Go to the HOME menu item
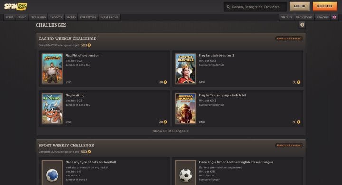The image size is (342, 185). point(9,17)
